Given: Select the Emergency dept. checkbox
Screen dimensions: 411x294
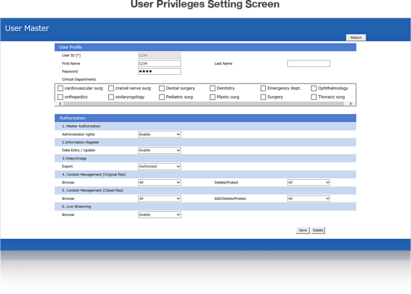Looking at the screenshot, I should click(263, 88).
